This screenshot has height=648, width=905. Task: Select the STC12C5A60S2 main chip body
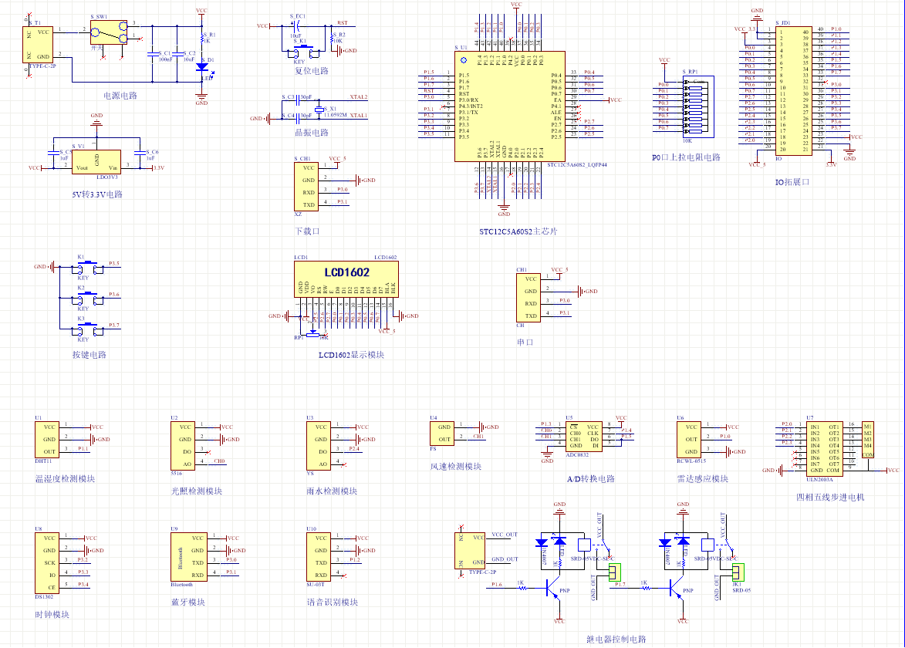[510, 106]
